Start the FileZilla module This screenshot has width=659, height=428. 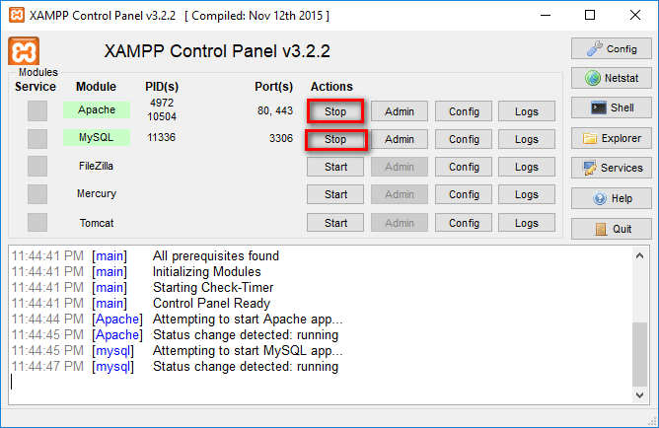click(335, 167)
